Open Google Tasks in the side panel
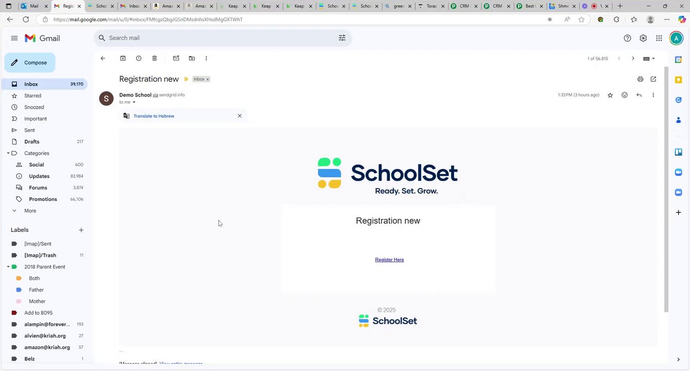The width and height of the screenshot is (690, 371). point(678,100)
